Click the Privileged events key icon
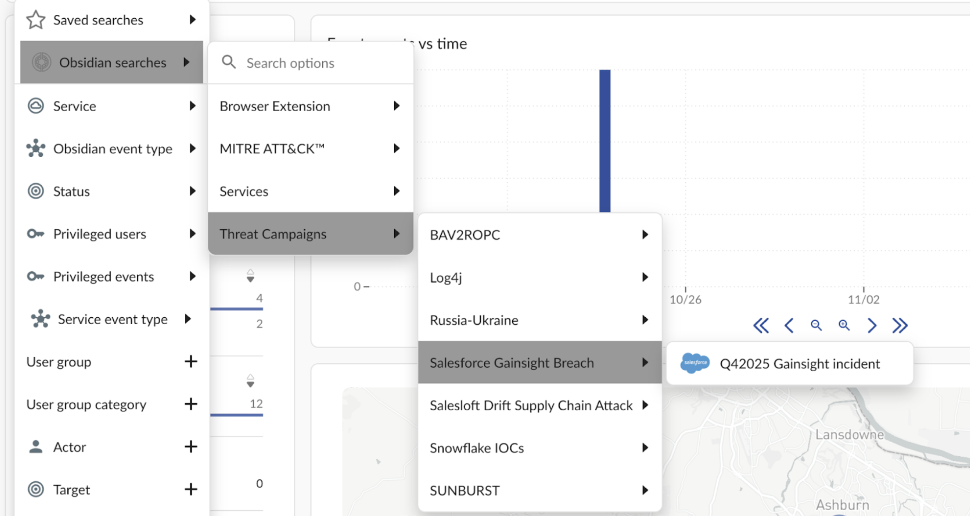 36,276
